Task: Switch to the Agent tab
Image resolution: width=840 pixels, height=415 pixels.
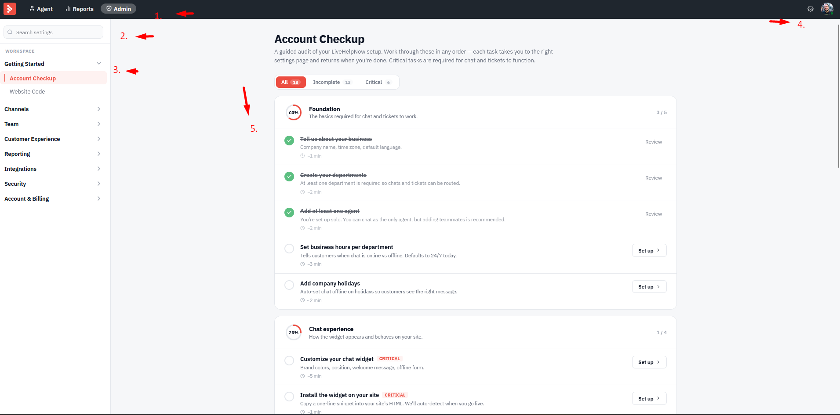Action: 41,9
